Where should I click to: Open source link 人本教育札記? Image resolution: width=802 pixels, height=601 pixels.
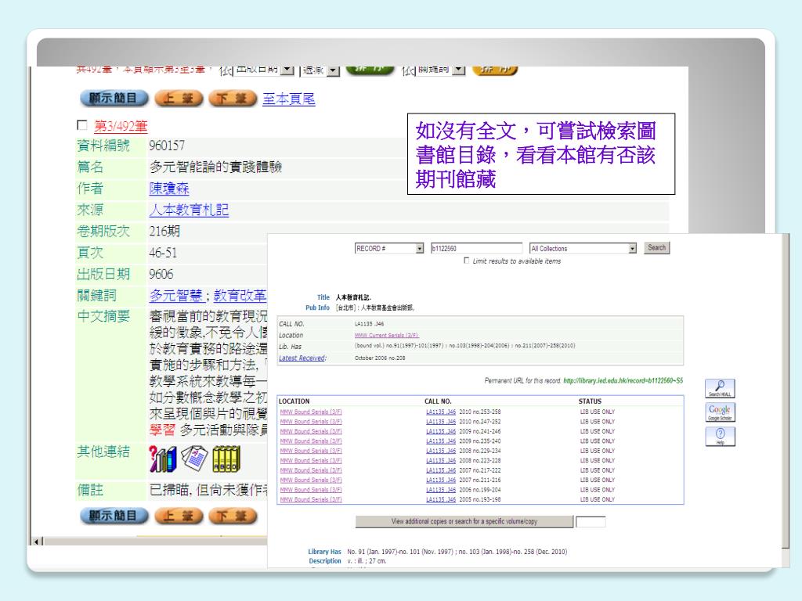[x=189, y=210]
